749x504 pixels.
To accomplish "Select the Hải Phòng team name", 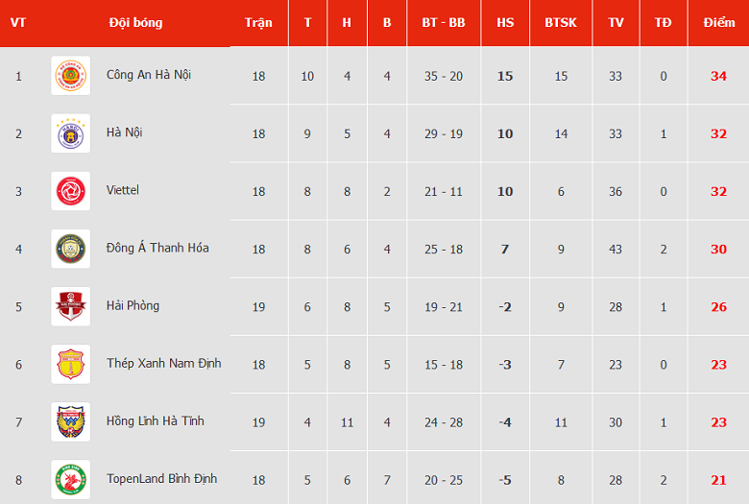I will (x=133, y=305).
